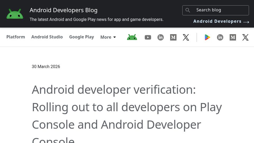Viewport: 254px width, 143px height.
Task: Click the Android robot logo in header
Action: click(15, 14)
